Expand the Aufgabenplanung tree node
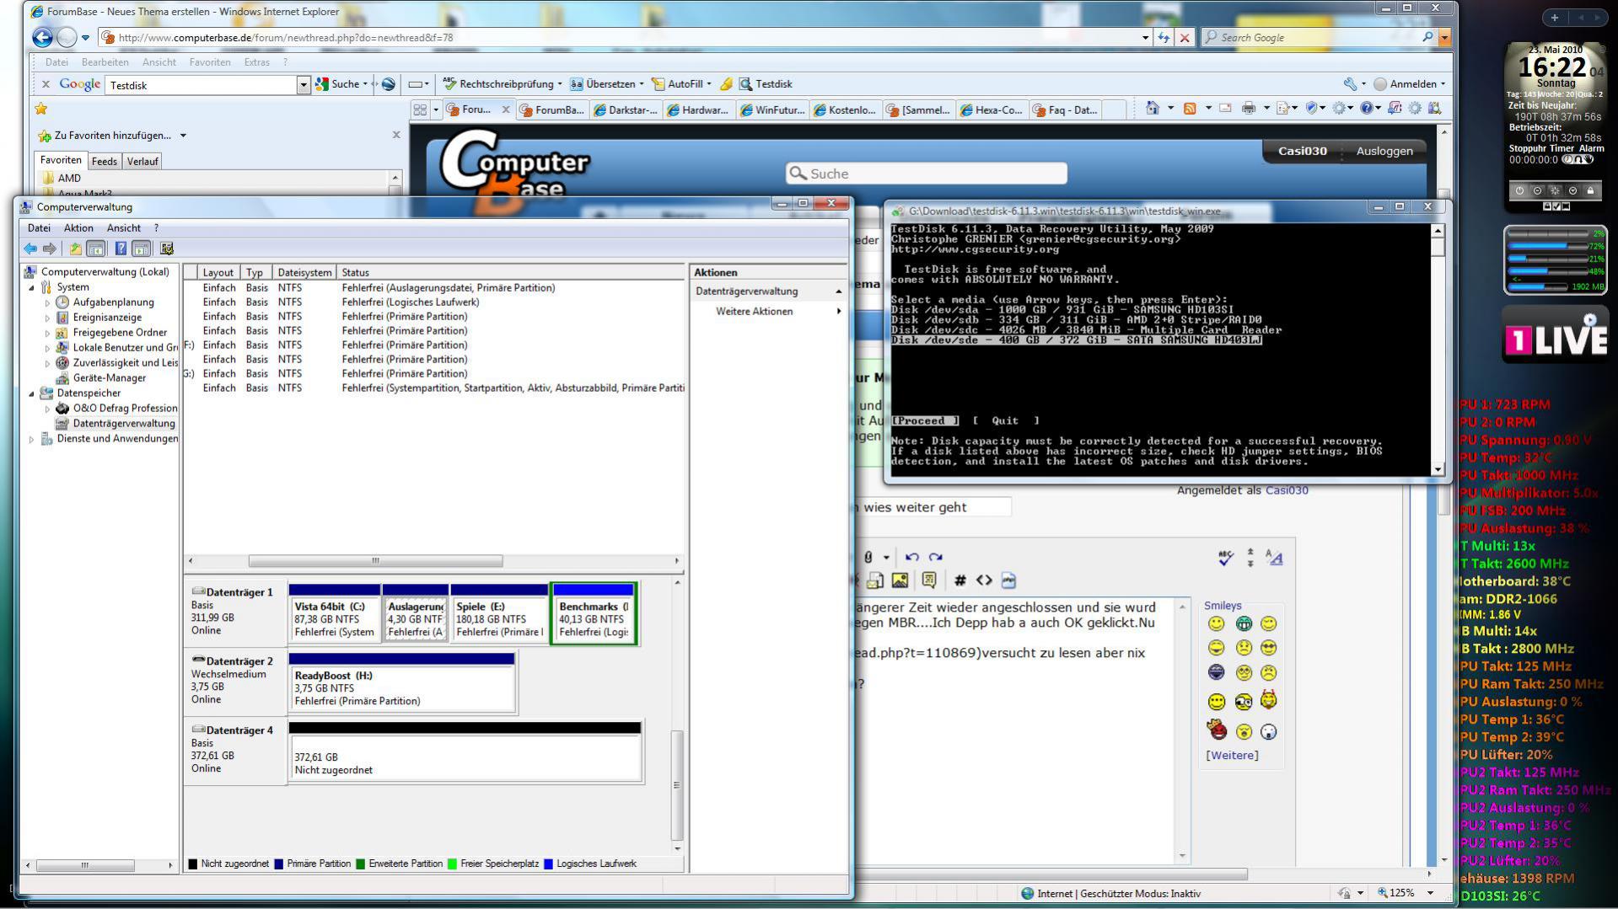Screen dimensions: 1618x909 [47, 302]
